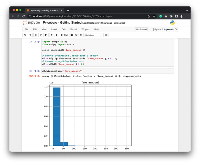This screenshot has height=164, width=200.
Task: Reload the browser page
Action: pyautogui.click(x=23, y=16)
